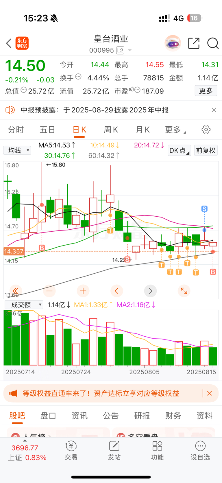Open the 盘口 tab

48,416
